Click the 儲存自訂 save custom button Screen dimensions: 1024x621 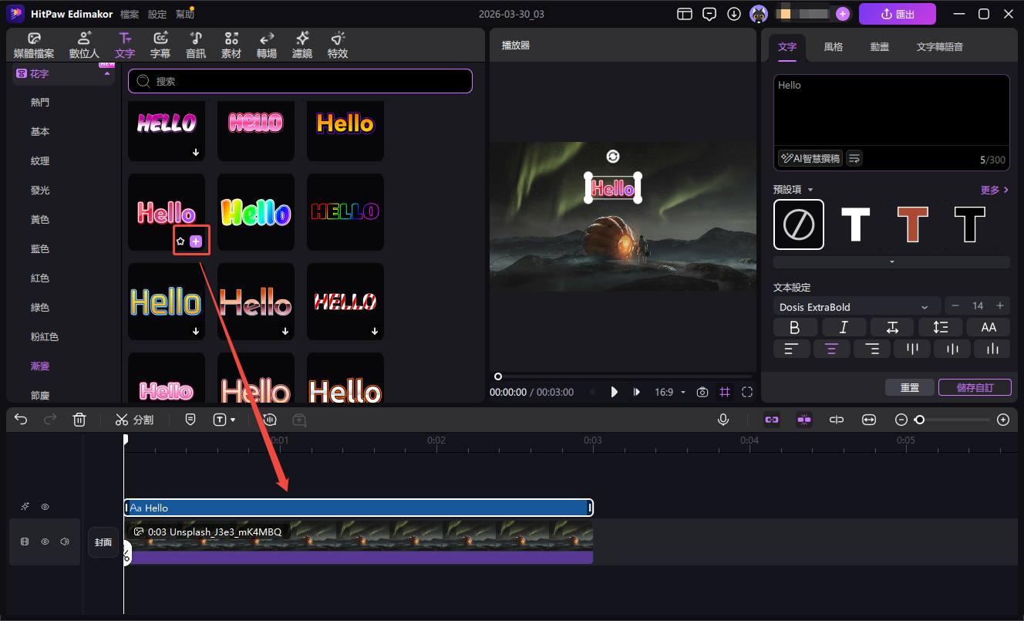tap(975, 387)
